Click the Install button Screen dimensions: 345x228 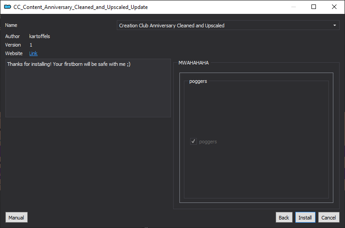[305, 217]
